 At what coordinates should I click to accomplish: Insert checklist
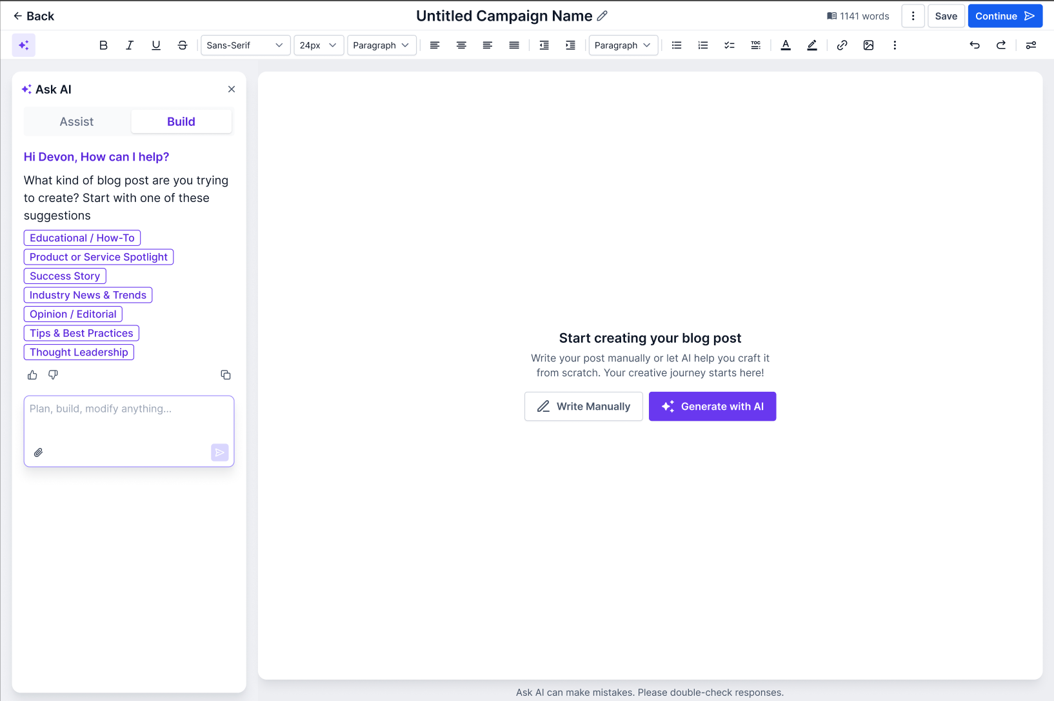point(730,45)
